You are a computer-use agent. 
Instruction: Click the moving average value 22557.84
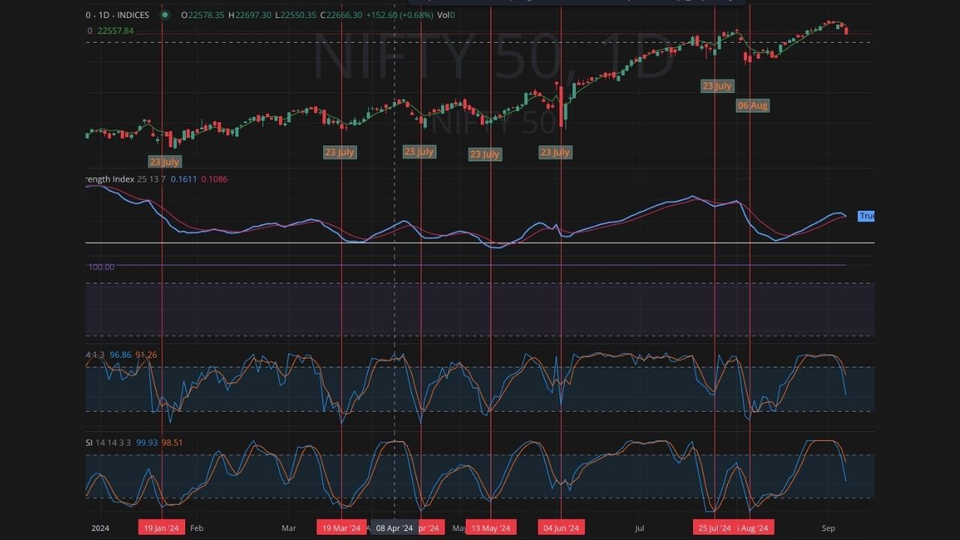(x=114, y=31)
